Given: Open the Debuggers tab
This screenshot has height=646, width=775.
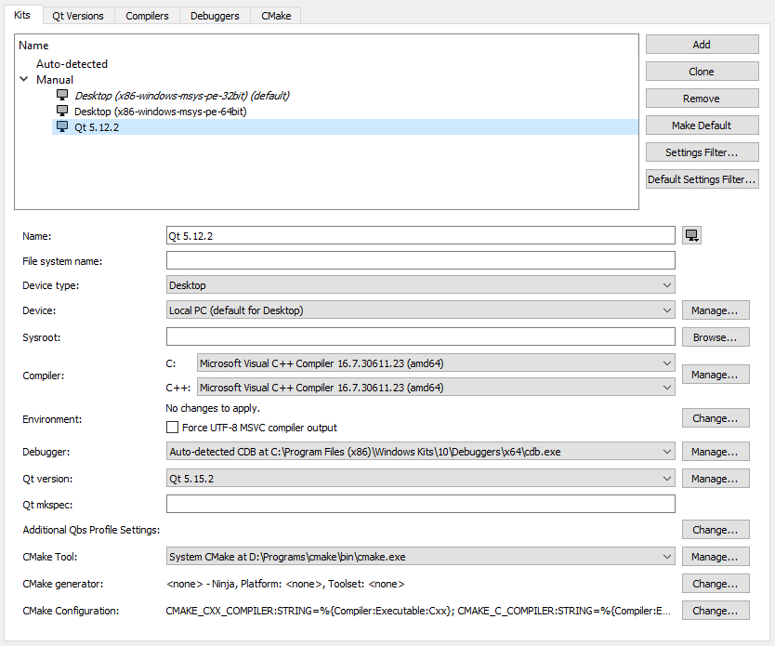Looking at the screenshot, I should (x=215, y=16).
